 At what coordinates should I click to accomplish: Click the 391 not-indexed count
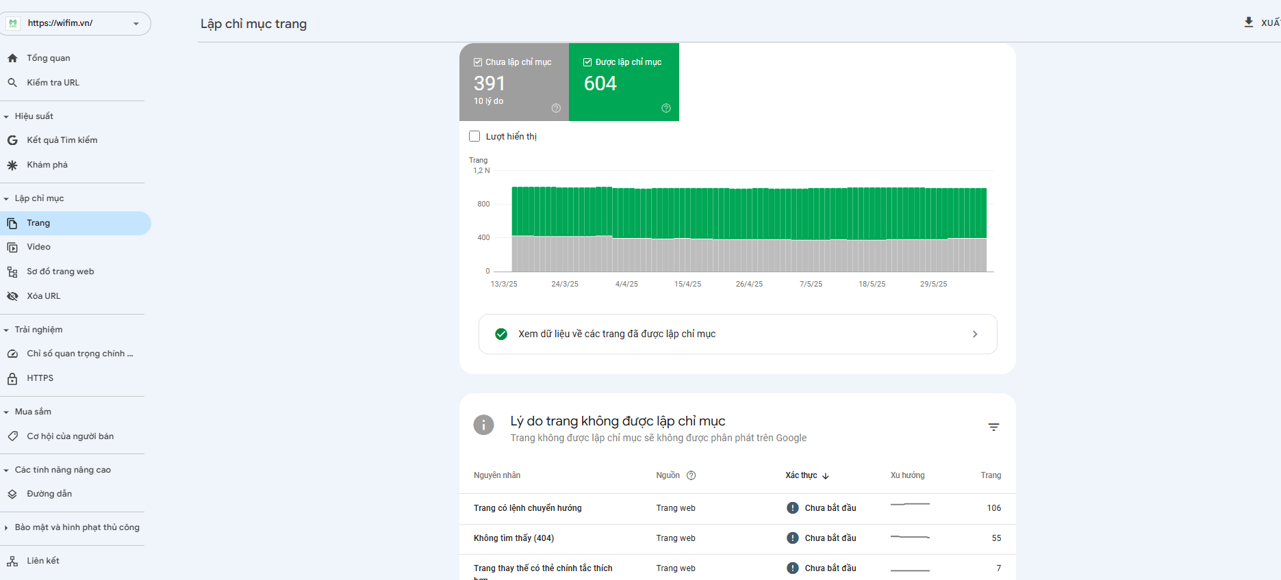[x=490, y=83]
